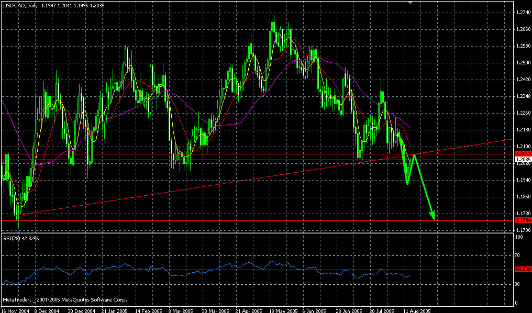Click the RSI scale value 70

[518, 255]
